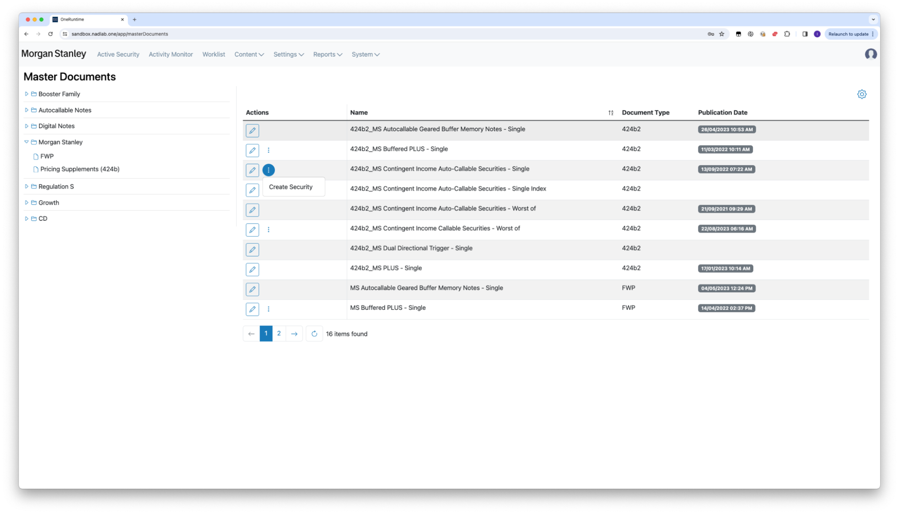Go to page 2 of results
The width and height of the screenshot is (899, 514).
pos(279,334)
